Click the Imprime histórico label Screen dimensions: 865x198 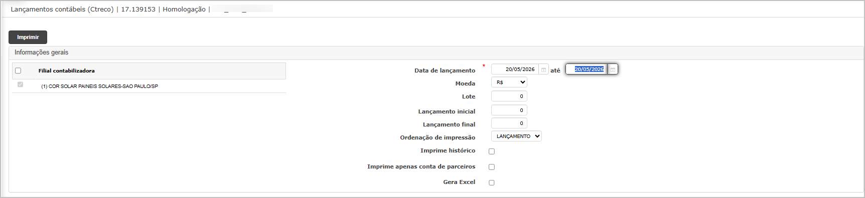pyautogui.click(x=448, y=150)
